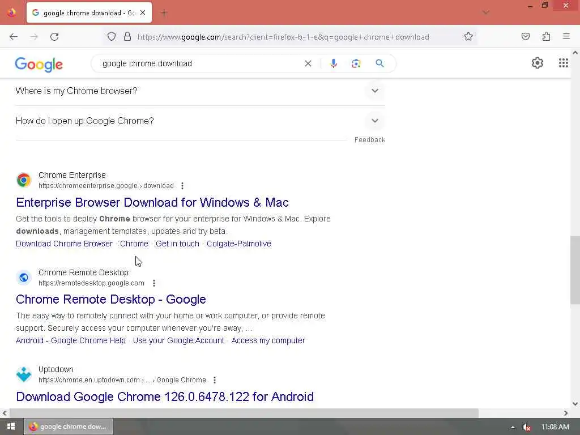
Task: Open the Get in touch sublink
Action: (x=177, y=244)
